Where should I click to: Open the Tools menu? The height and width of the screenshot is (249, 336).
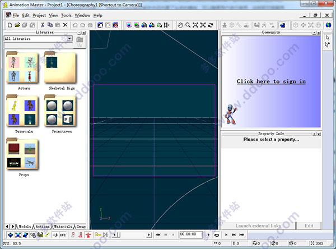(66, 16)
